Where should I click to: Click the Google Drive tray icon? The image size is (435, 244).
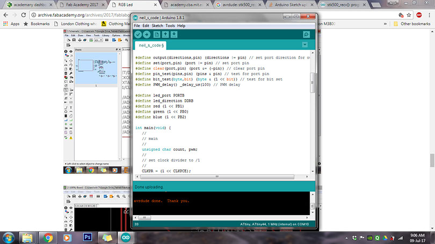coord(385,238)
